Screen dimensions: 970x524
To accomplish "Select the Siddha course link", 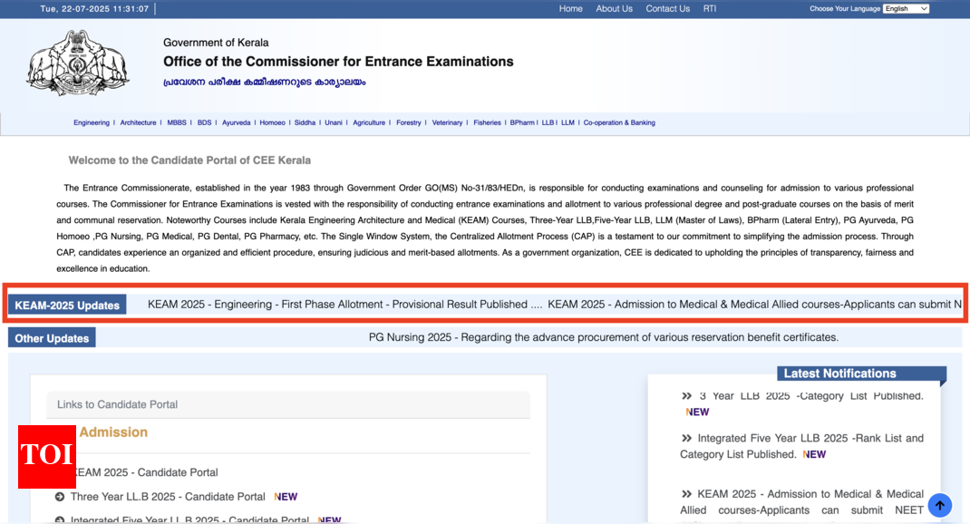I will coord(305,122).
